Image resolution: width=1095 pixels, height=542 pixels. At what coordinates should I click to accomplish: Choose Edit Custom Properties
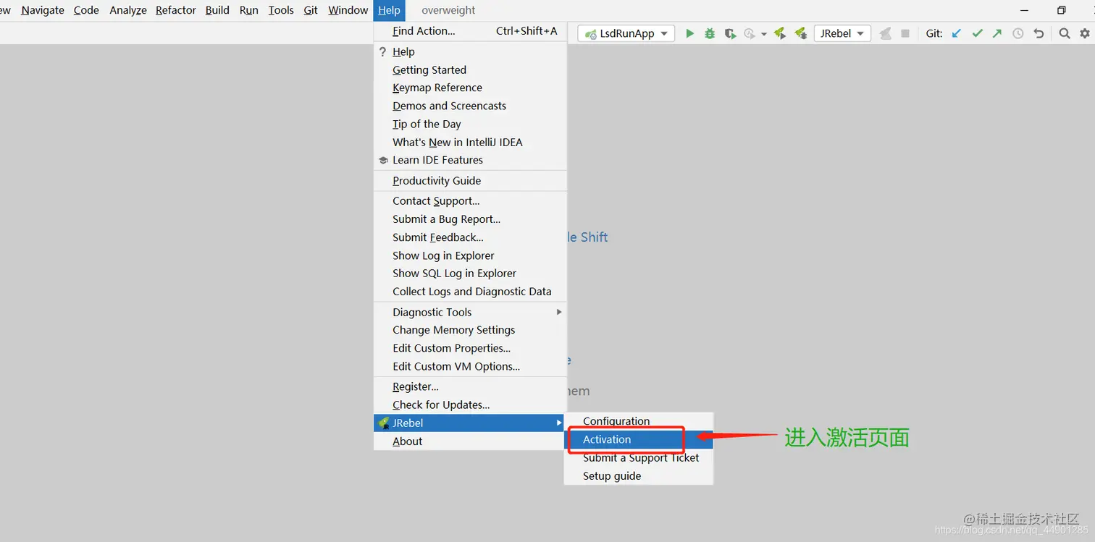(469, 348)
